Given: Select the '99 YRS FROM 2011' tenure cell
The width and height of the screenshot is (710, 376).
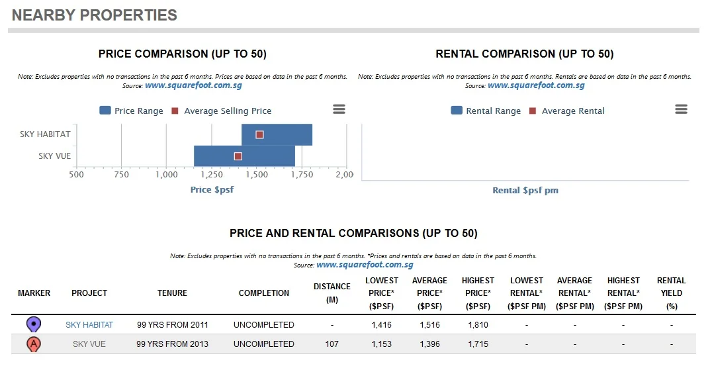Looking at the screenshot, I should [x=173, y=325].
